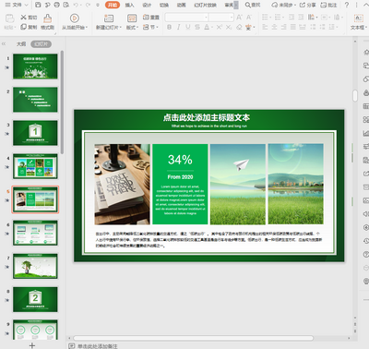Click the plus icon to add slide

[x=32, y=345]
